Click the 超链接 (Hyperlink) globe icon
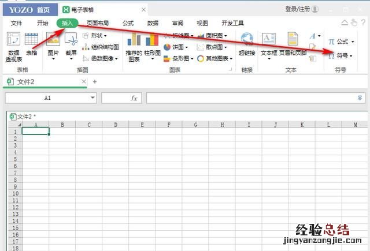 point(247,40)
